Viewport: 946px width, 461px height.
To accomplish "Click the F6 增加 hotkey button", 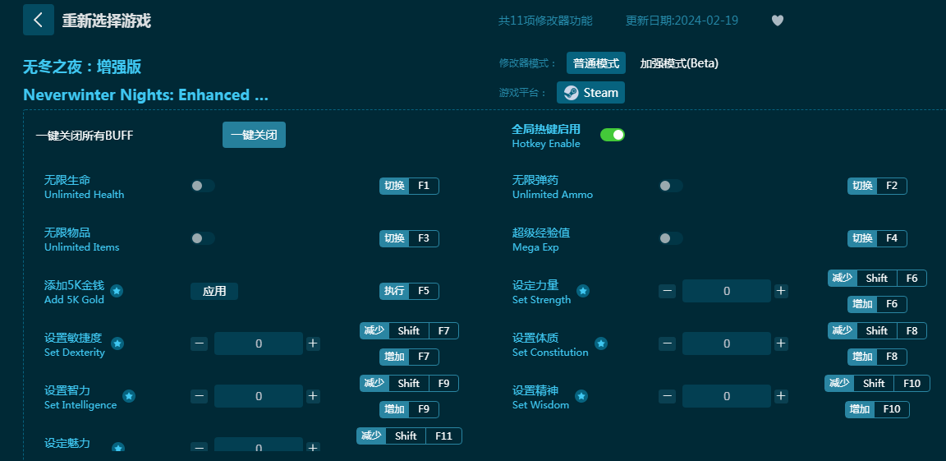I will pos(877,304).
